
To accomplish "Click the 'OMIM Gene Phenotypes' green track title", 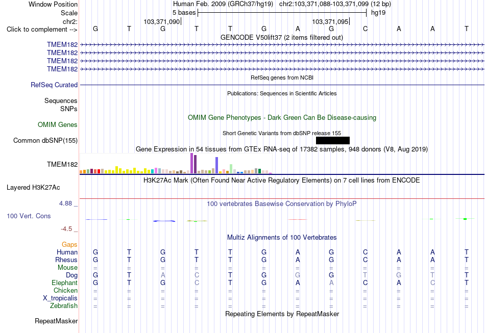I will click(282, 117).
